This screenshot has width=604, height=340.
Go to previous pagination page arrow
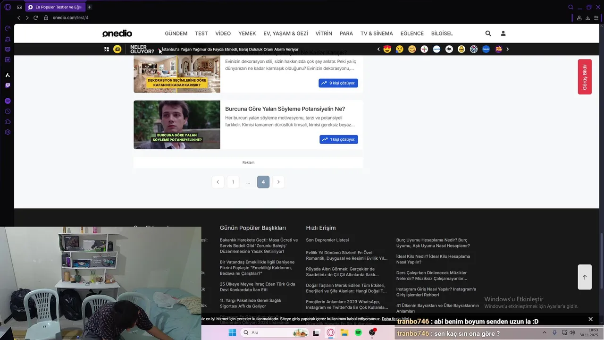point(218,182)
